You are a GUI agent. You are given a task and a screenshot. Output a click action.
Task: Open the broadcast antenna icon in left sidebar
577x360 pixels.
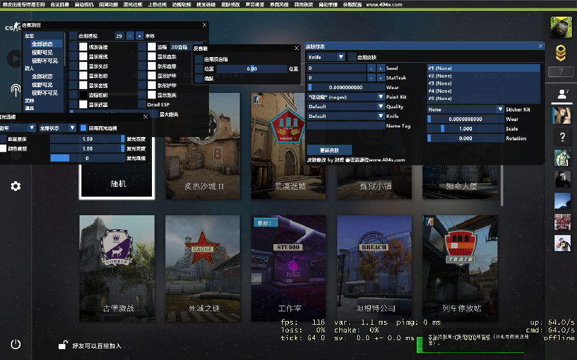[x=15, y=90]
